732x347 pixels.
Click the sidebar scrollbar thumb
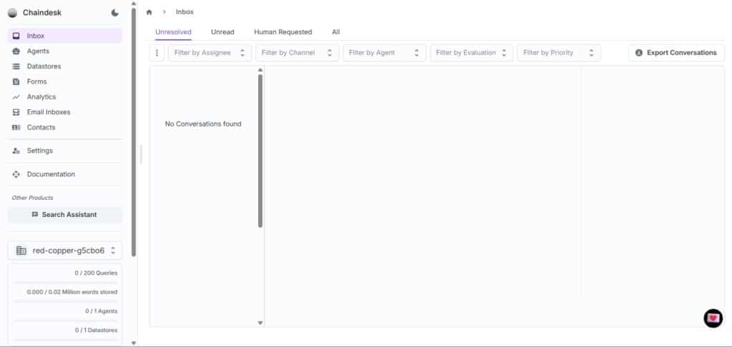click(134, 131)
